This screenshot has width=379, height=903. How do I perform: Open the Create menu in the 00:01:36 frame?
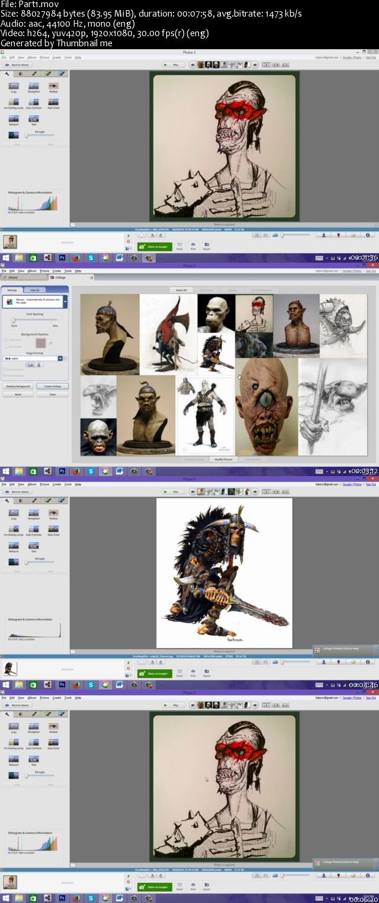tap(57, 58)
